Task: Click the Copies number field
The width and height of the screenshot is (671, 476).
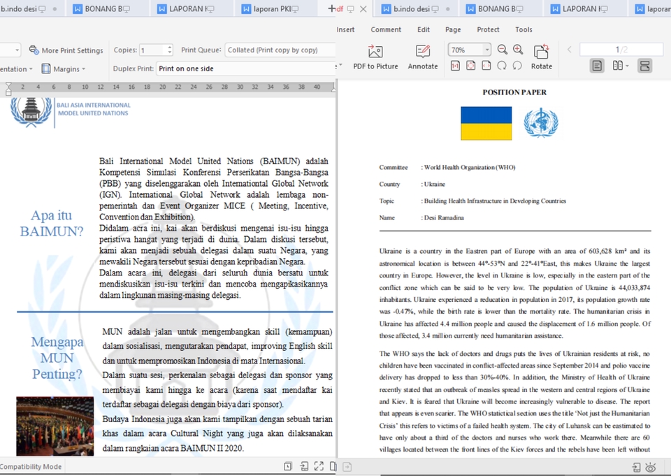Action: [152, 50]
